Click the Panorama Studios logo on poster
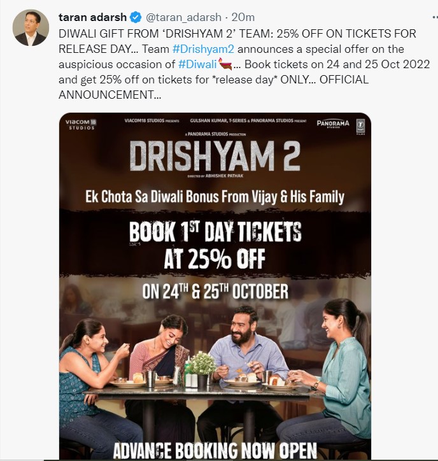 pyautogui.click(x=333, y=124)
